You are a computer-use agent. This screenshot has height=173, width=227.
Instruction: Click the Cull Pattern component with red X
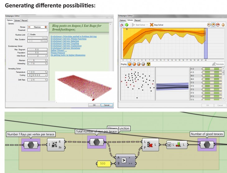150,145
